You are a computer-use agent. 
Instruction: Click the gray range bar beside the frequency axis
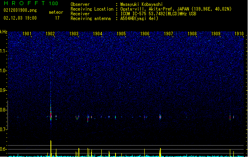pyautogui.click(x=7, y=115)
